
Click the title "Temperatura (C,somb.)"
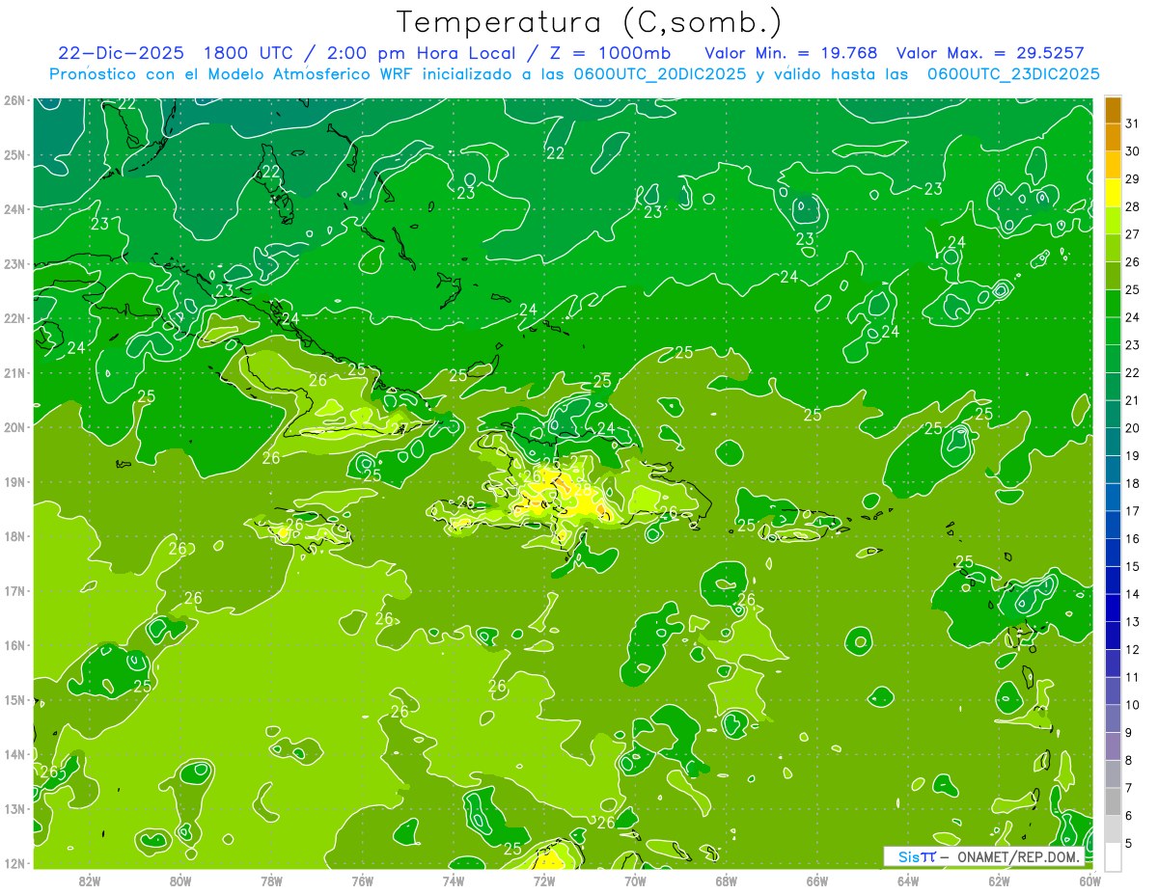point(590,22)
